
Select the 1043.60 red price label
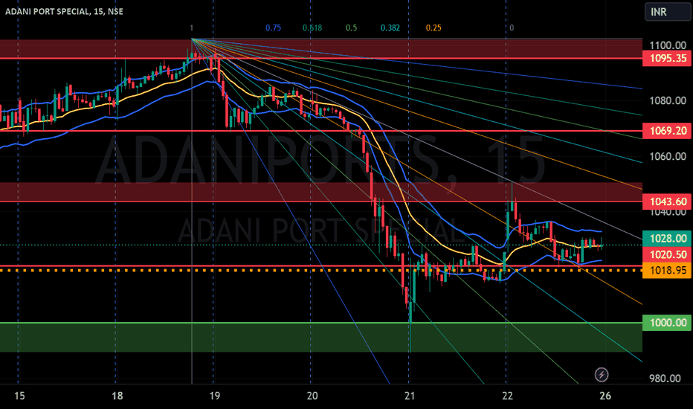(x=668, y=202)
